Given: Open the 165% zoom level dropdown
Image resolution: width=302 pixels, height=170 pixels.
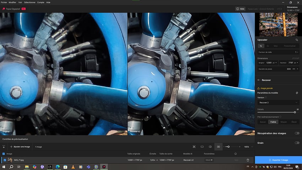Looking at the screenshot, I should point(249,147).
